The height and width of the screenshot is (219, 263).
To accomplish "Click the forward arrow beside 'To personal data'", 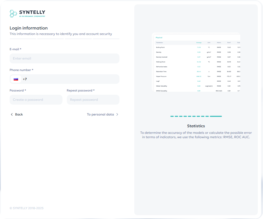I will pyautogui.click(x=117, y=114).
